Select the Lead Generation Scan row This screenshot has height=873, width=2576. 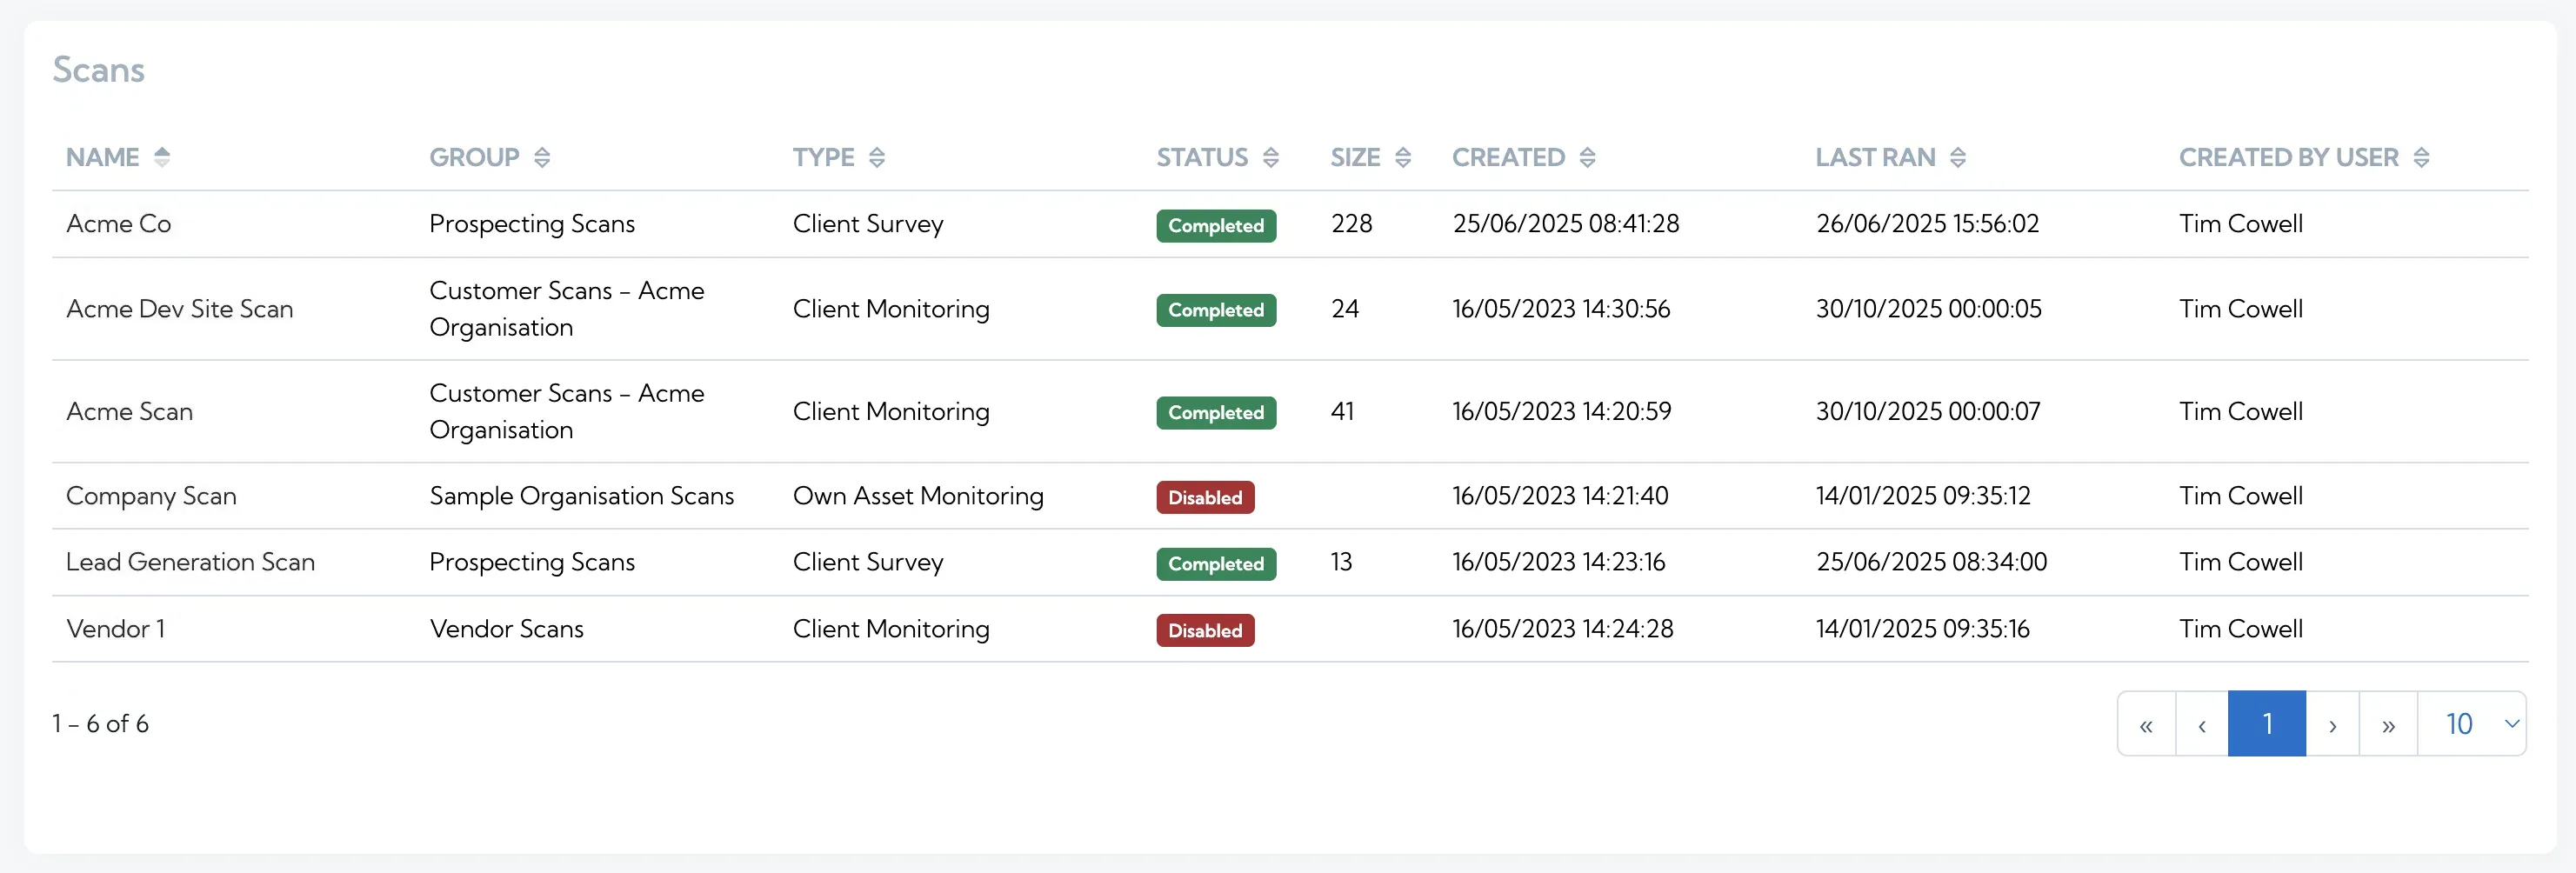(190, 562)
